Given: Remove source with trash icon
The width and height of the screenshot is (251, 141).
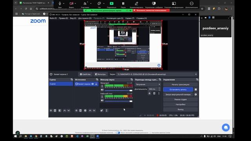Looking at the screenshot, I should (x=80, y=110).
